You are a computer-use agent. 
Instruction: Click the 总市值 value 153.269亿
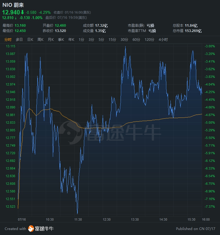pos(193,31)
